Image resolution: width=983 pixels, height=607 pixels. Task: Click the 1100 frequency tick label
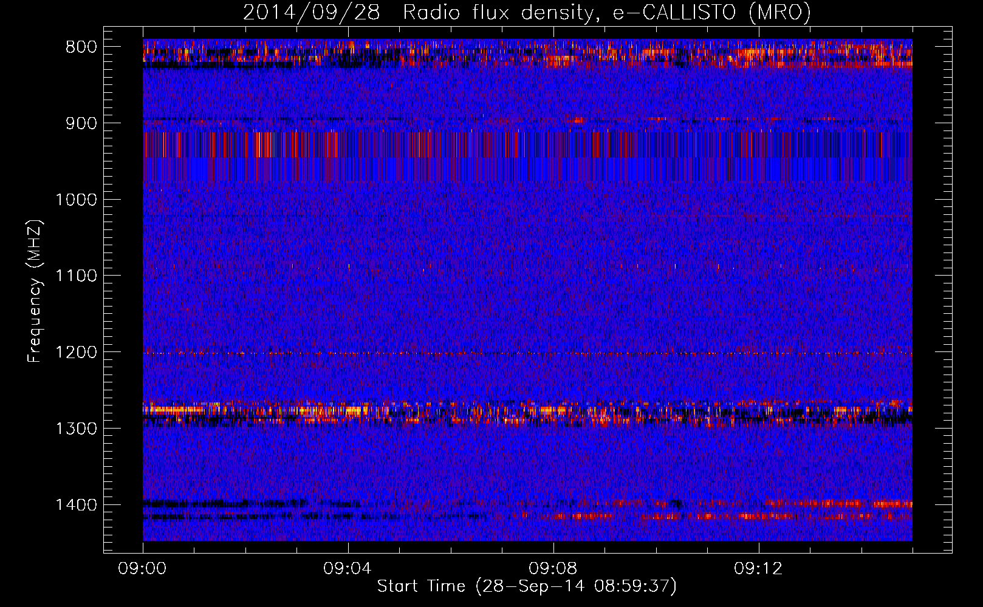click(x=76, y=276)
